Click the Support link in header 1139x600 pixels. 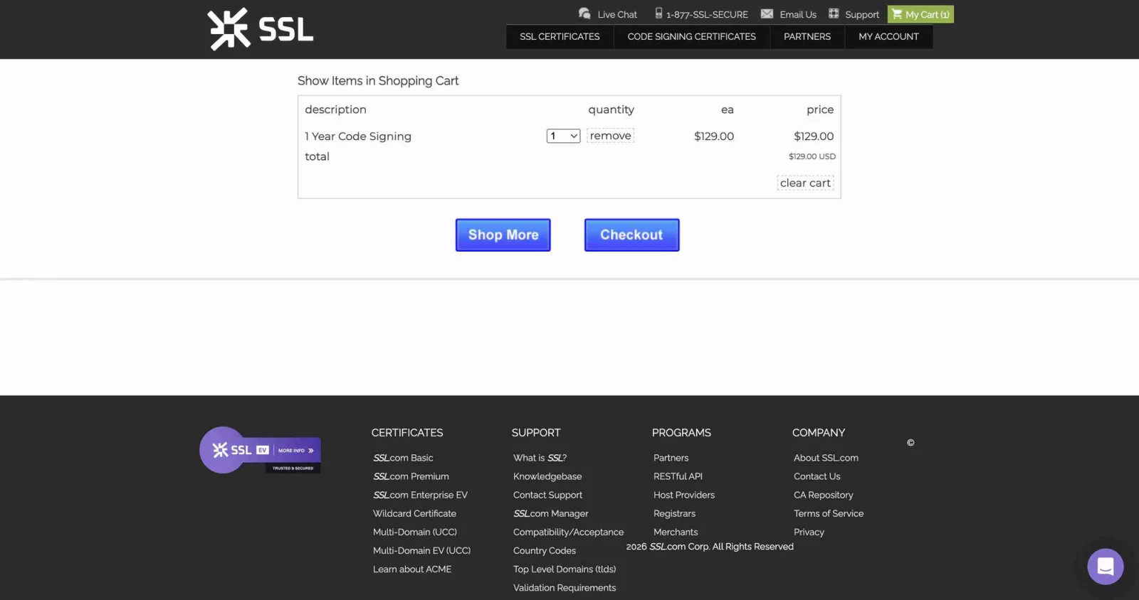(x=862, y=15)
